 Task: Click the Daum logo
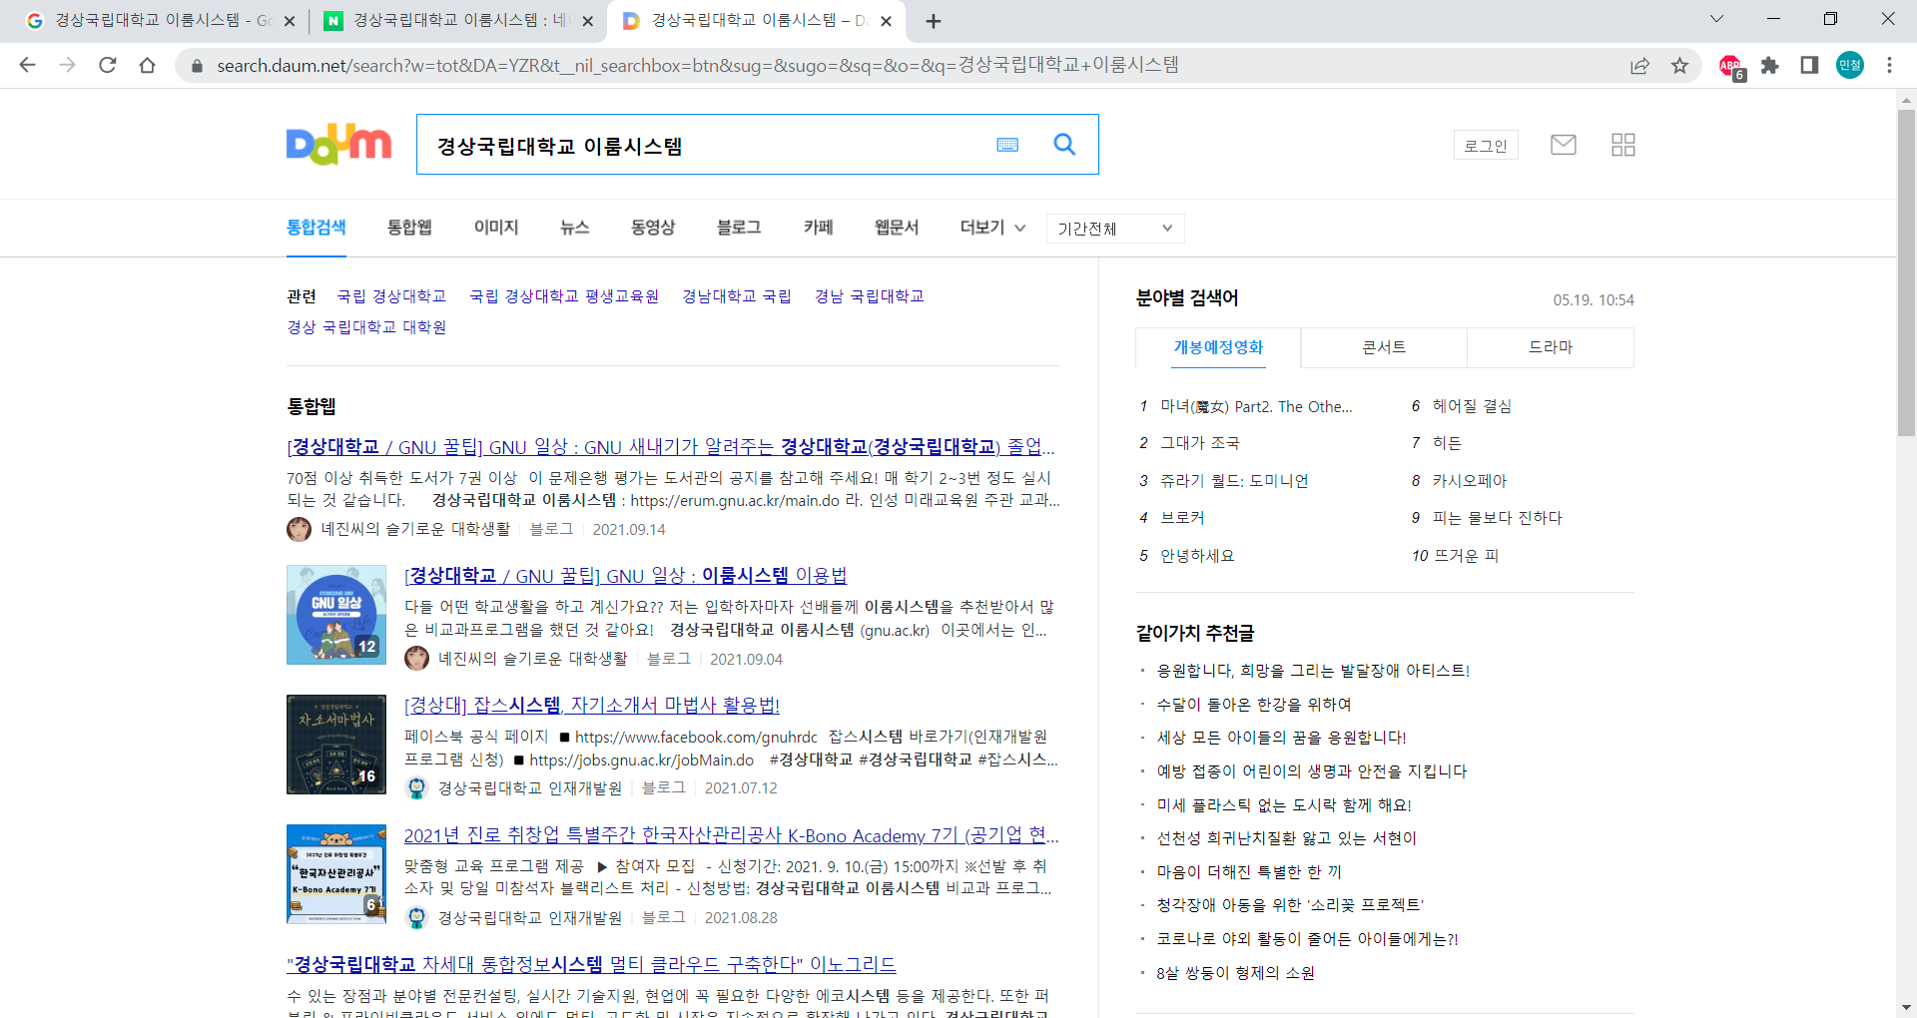(338, 145)
